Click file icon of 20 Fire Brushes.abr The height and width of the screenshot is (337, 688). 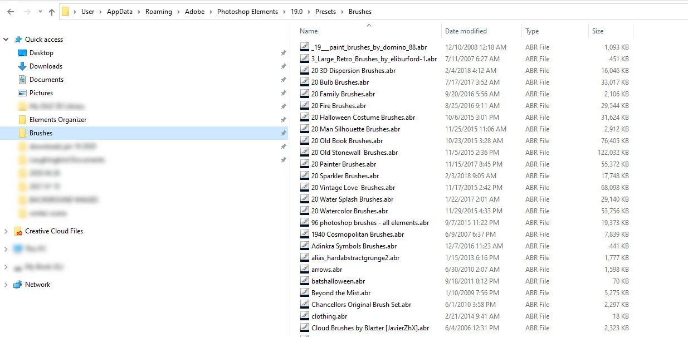(305, 106)
